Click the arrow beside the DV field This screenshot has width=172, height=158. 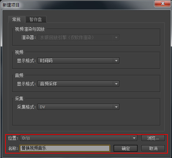pos(116,107)
